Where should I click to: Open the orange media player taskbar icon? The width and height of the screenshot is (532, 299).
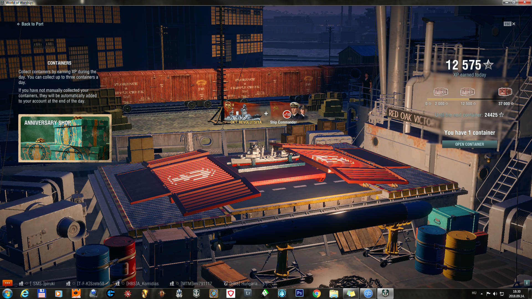(58, 293)
